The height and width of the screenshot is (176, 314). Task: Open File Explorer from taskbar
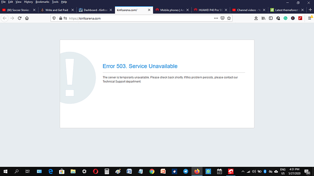click(x=73, y=171)
